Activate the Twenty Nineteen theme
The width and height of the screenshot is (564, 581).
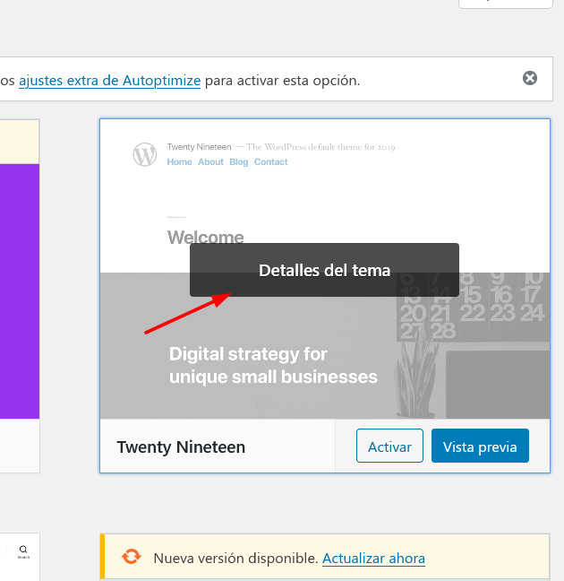pyautogui.click(x=389, y=446)
